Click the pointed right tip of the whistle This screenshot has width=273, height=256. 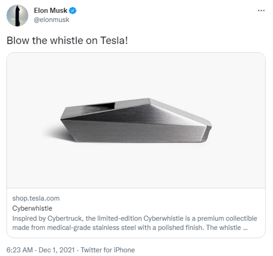pyautogui.click(x=210, y=127)
